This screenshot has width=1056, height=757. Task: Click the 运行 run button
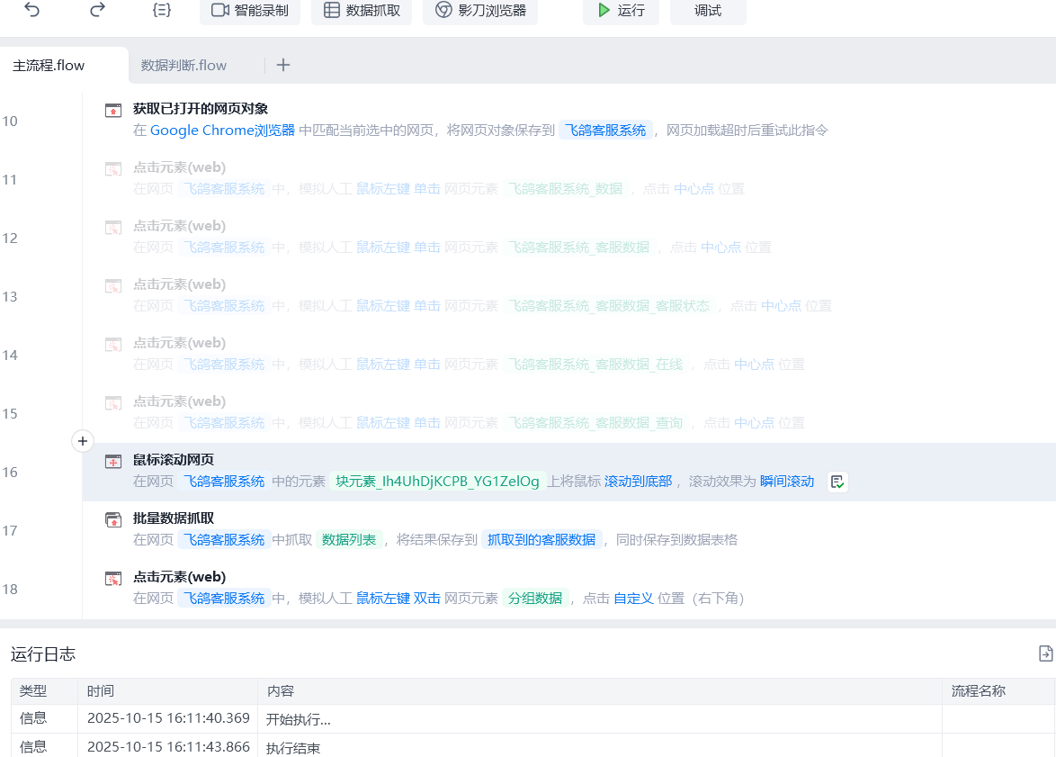621,10
